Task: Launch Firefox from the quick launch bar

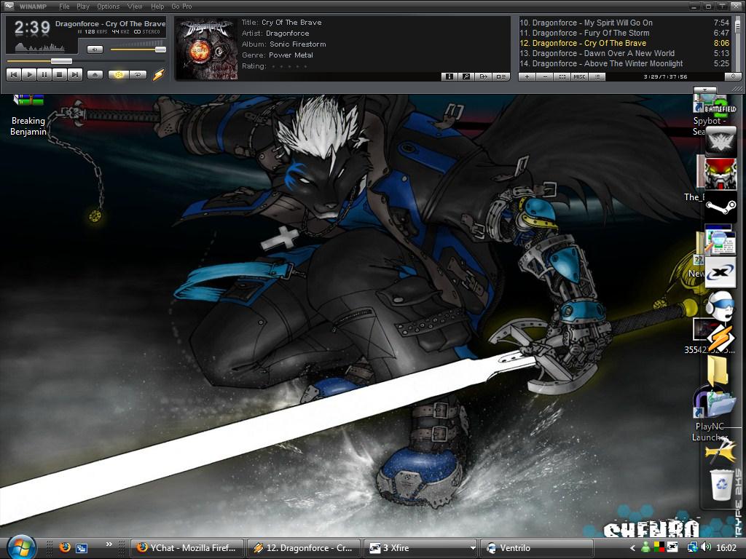Action: (65, 547)
